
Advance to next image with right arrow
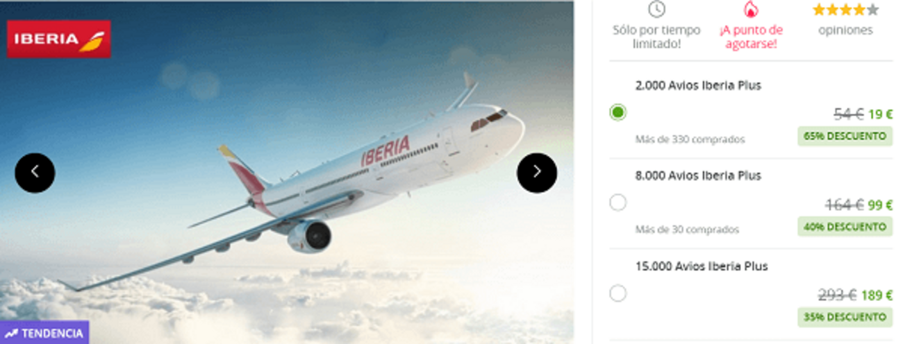[537, 173]
